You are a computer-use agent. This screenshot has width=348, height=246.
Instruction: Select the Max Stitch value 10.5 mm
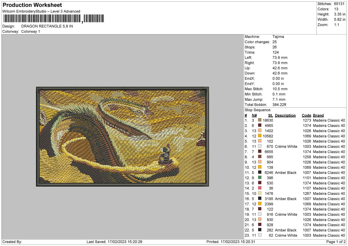coord(280,89)
